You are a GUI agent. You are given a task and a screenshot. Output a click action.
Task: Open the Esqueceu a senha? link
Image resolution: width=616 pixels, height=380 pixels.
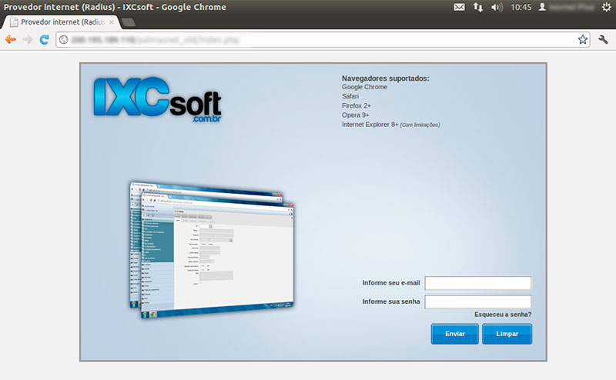pos(503,315)
